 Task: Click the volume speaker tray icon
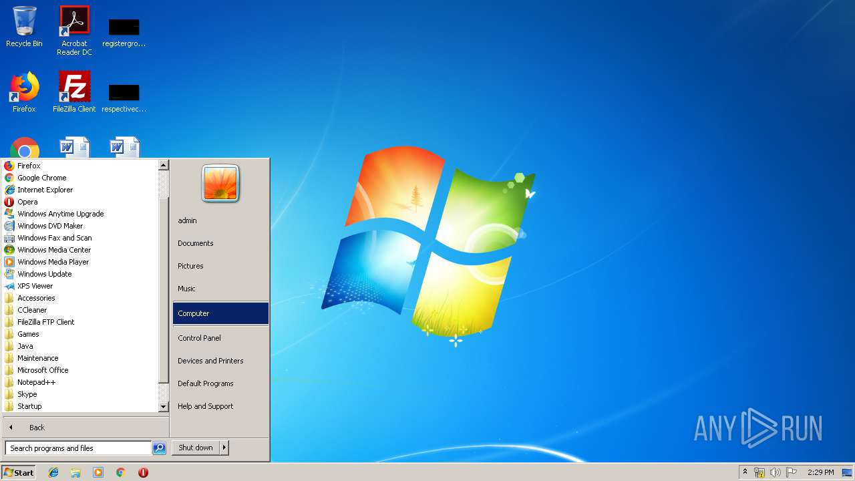(x=776, y=472)
